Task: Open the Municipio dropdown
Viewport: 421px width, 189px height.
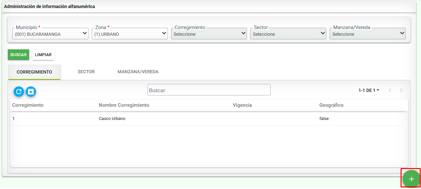Action: (50, 34)
